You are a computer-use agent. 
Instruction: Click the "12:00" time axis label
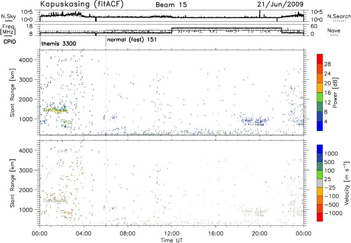pyautogui.click(x=172, y=234)
